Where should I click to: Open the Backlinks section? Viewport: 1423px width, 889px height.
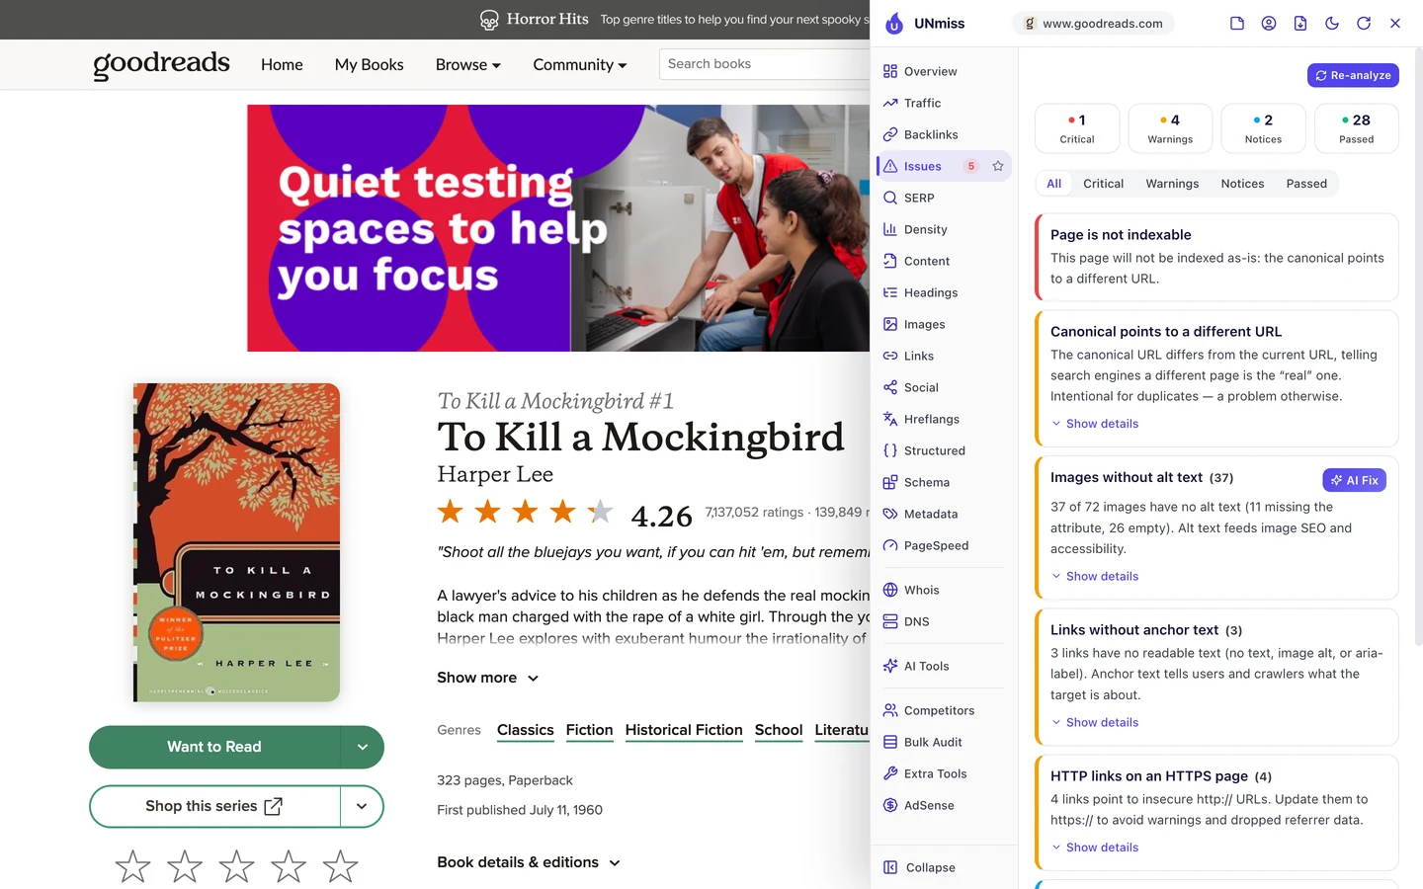click(944, 134)
